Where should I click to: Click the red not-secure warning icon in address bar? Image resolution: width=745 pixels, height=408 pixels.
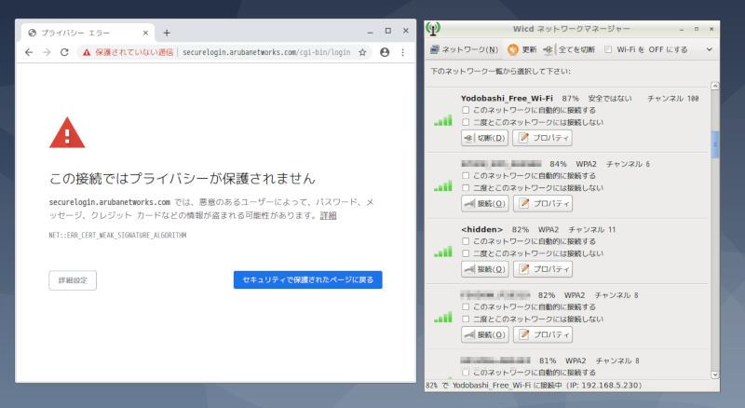86,52
